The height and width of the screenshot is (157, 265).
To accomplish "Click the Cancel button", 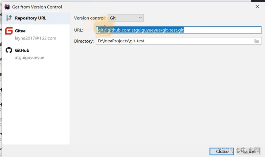I will (249, 151).
